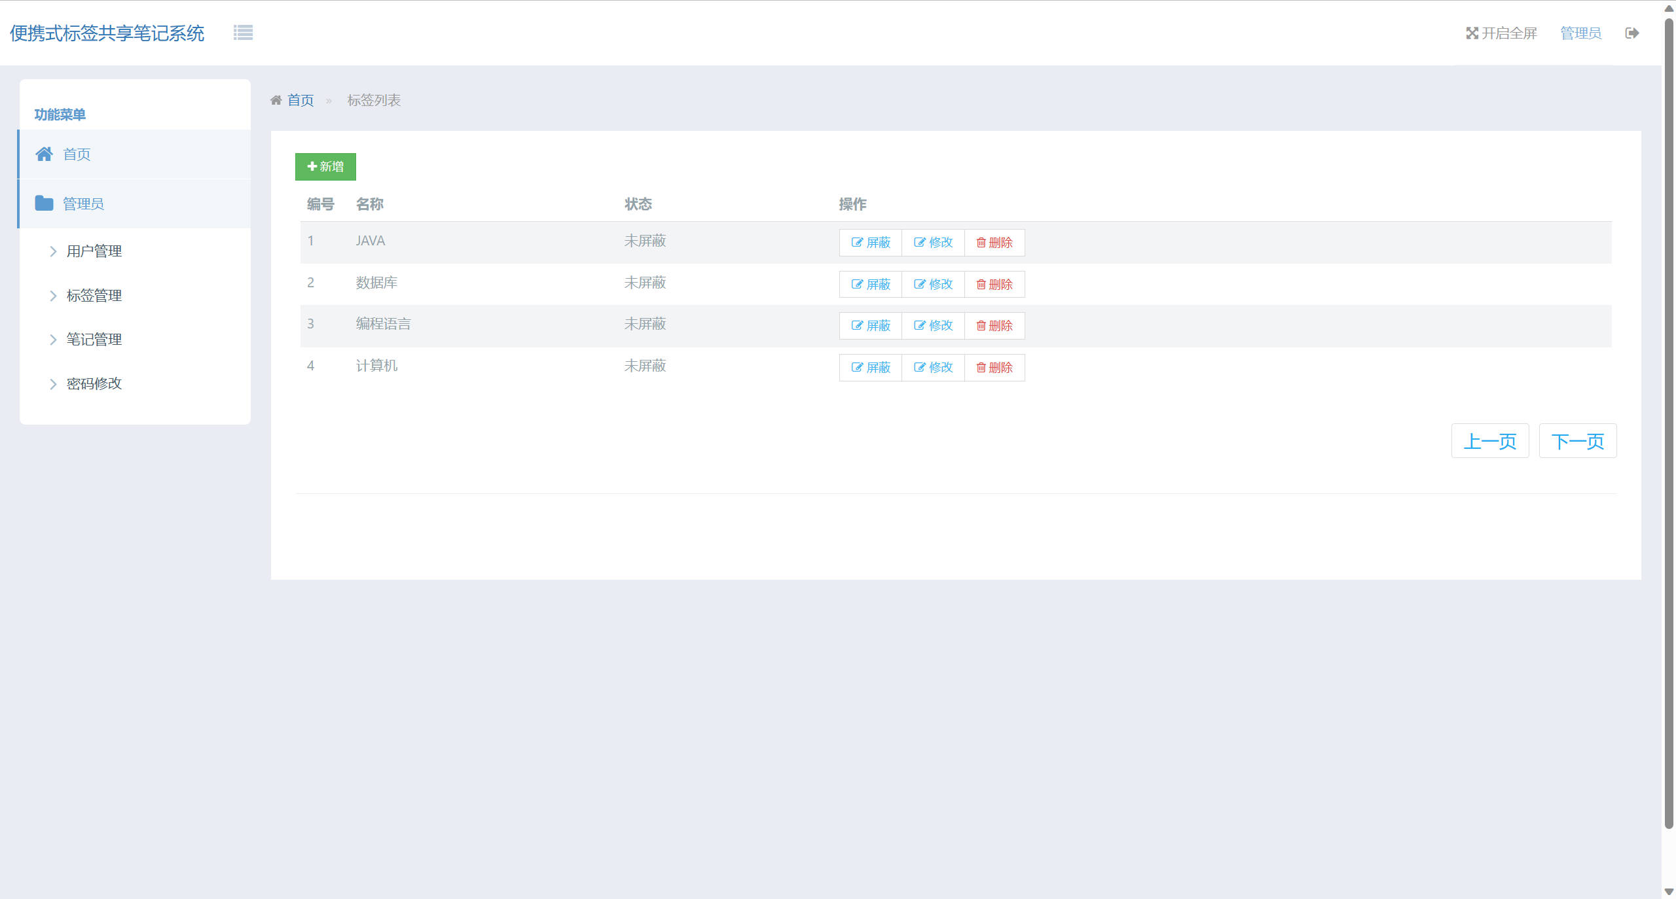Click trash icon to delete 计算机
Image resolution: width=1676 pixels, height=899 pixels.
pos(981,368)
